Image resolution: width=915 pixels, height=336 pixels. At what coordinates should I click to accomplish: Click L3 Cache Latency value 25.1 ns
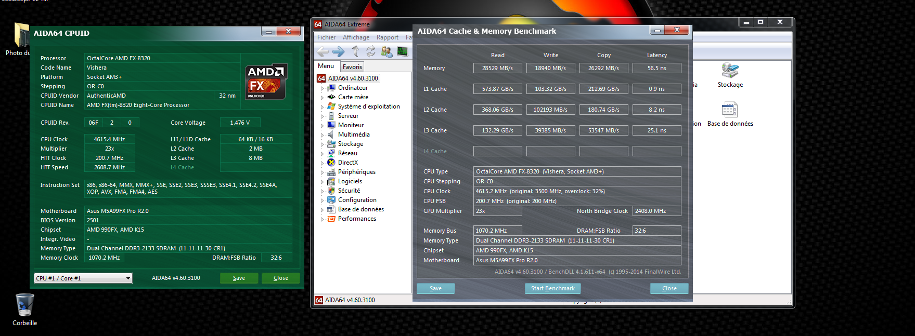tap(656, 130)
